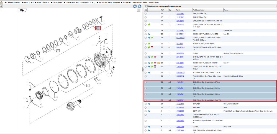Image resolution: width=277 pixels, height=134 pixels.
Task: Click blue back arrow on row 417271A1
Action: point(149,104)
